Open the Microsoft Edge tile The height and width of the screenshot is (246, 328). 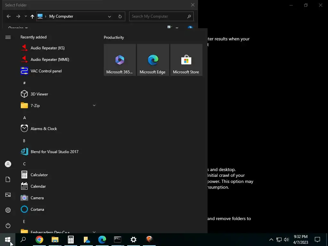click(x=153, y=60)
